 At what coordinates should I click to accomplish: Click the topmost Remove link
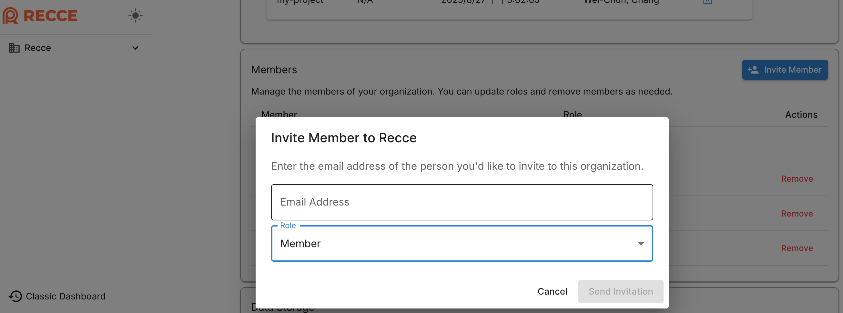(x=797, y=178)
